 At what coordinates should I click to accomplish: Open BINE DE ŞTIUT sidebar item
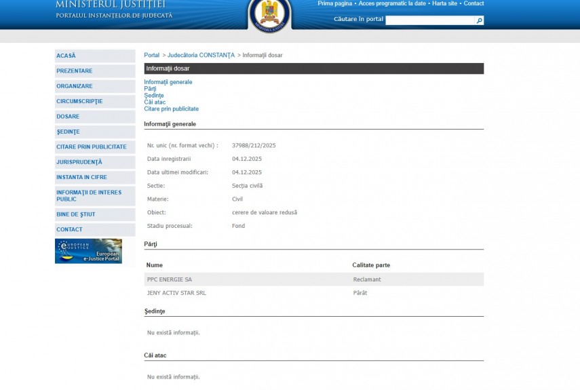pyautogui.click(x=76, y=214)
